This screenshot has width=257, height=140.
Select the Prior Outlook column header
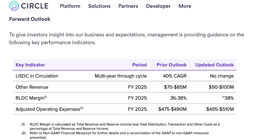pos(172,65)
